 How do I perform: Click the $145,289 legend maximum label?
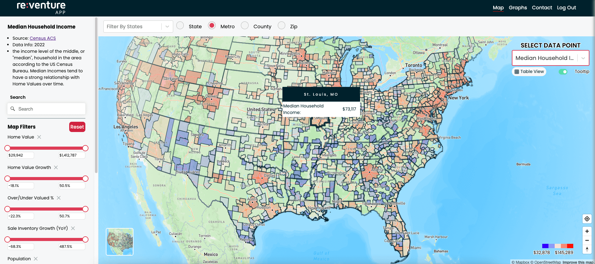click(564, 253)
